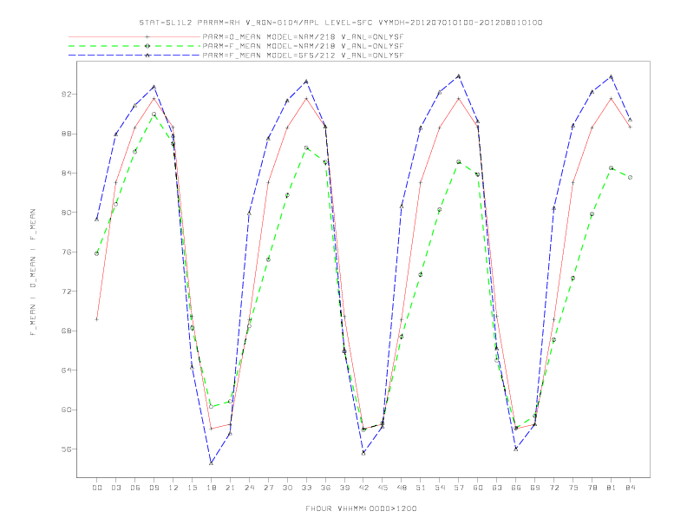This screenshot has height=531, width=687.
Task: Click y-axis tick value 56
Action: [66, 449]
